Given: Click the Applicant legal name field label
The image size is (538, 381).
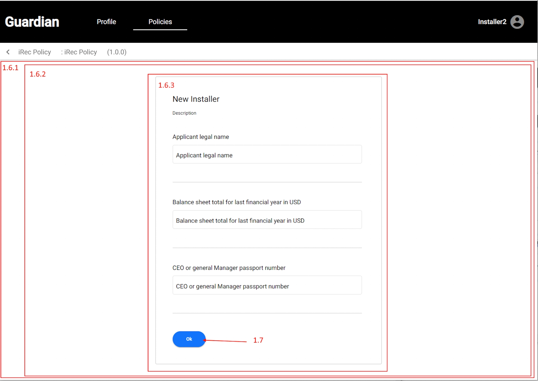Looking at the screenshot, I should point(201,137).
